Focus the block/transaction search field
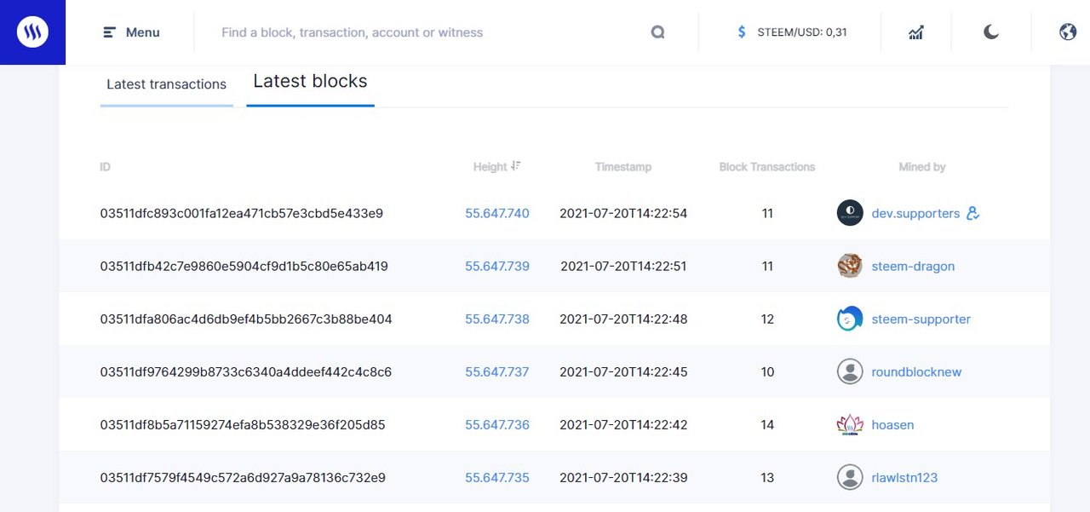Screen dimensions: 1090x512 [426, 32]
